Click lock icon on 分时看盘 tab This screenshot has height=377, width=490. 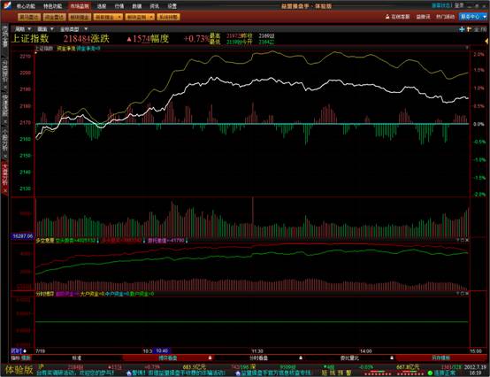(x=301, y=358)
